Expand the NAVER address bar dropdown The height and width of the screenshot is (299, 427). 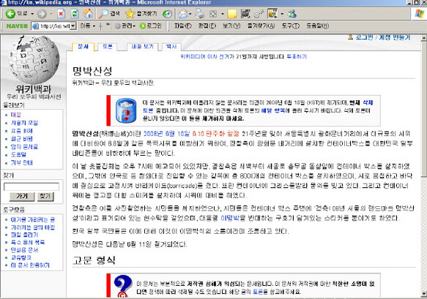pyautogui.click(x=73, y=26)
